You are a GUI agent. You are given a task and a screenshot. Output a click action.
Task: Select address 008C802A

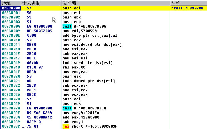[11, 108]
